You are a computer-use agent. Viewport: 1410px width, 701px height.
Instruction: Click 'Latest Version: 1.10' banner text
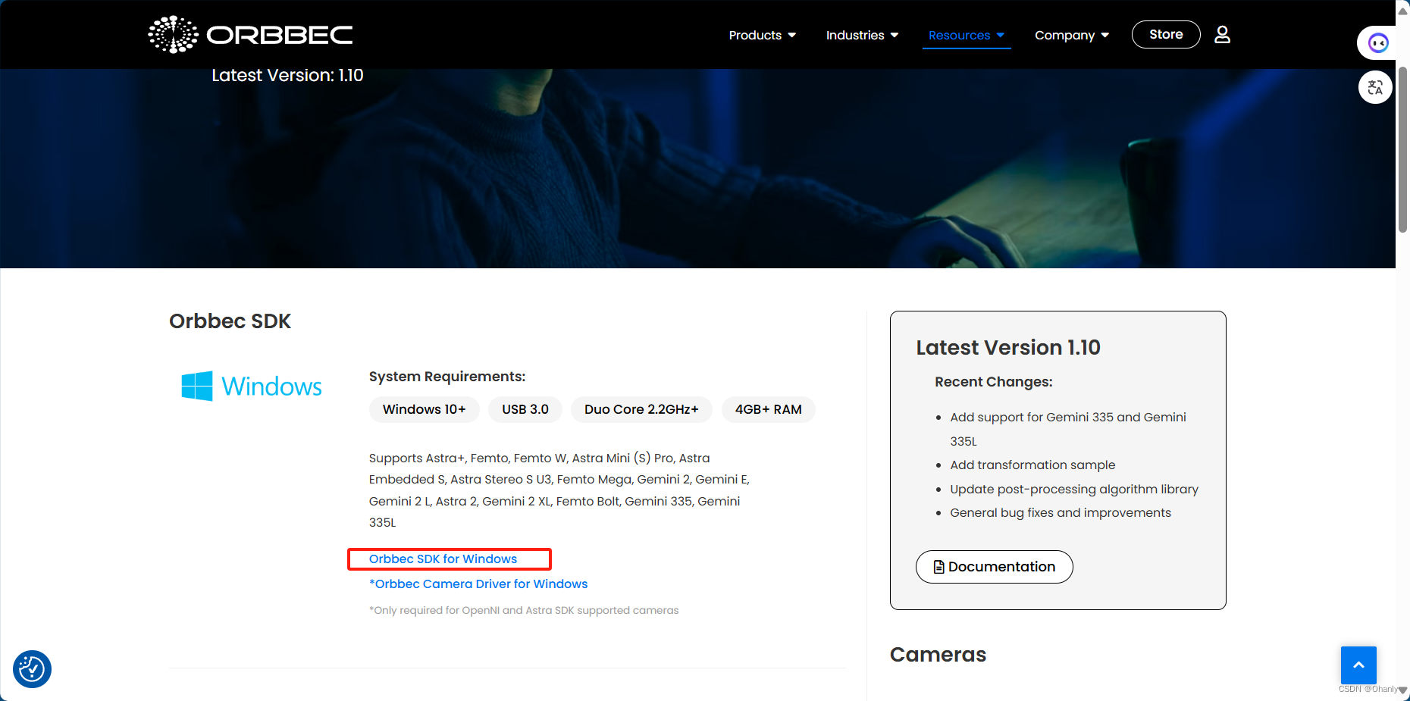(287, 76)
